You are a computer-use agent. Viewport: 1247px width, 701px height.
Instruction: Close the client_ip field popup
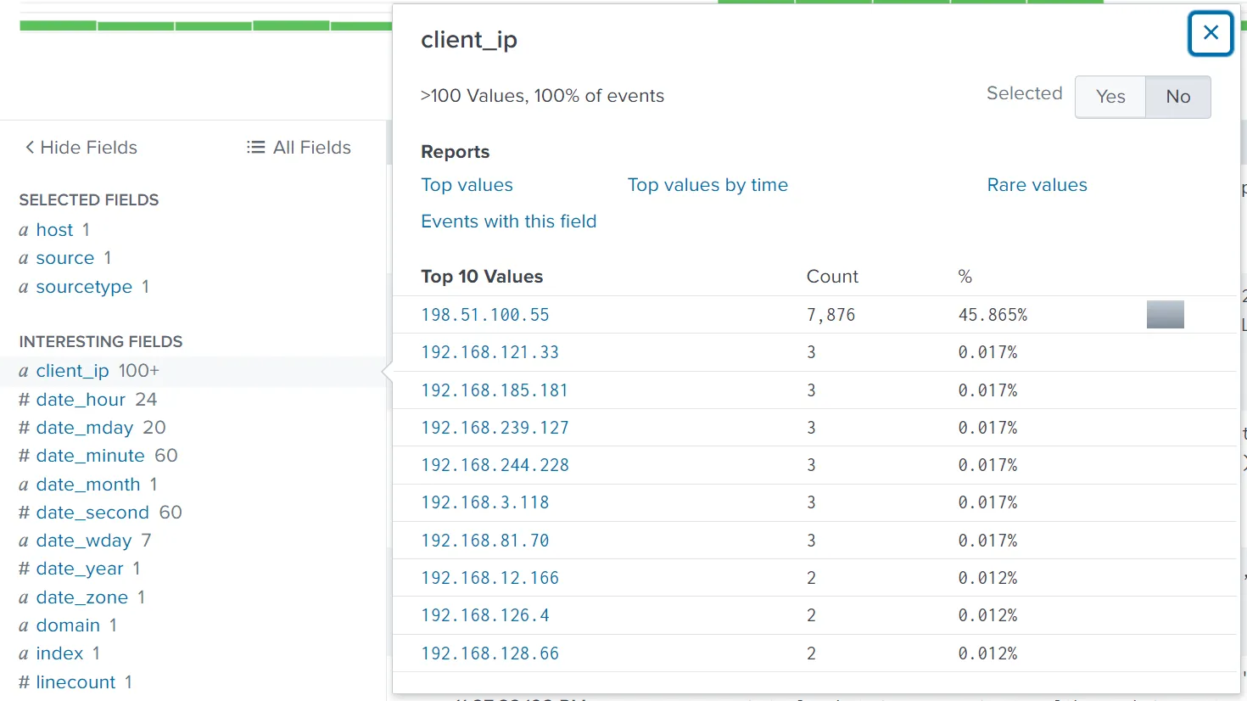coord(1211,33)
